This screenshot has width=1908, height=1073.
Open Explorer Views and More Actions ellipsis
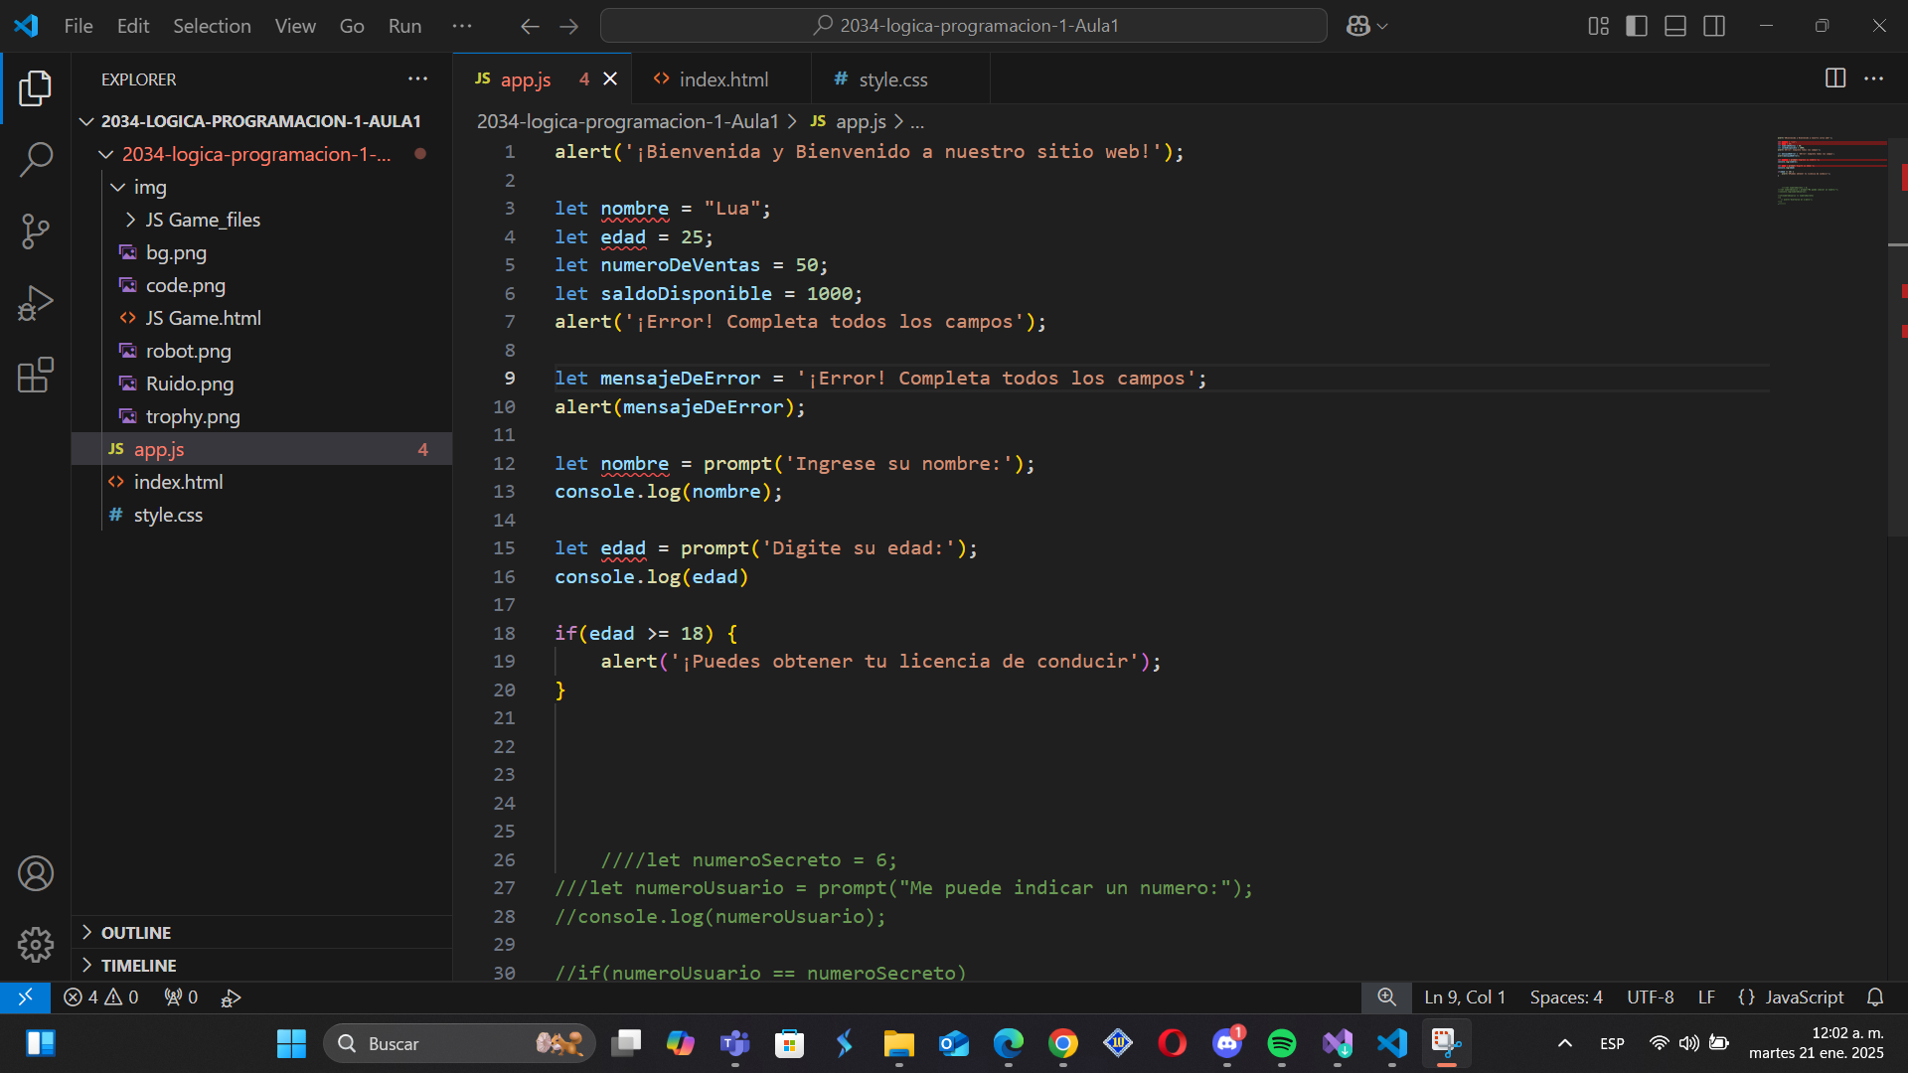(x=417, y=78)
